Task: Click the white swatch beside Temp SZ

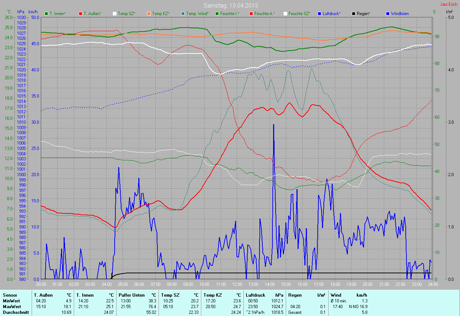Action: point(115,14)
